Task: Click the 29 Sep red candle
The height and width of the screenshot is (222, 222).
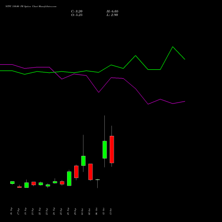Action: click(76, 172)
